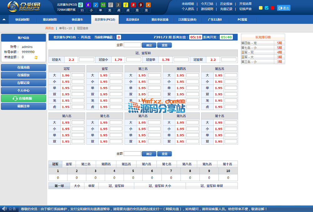
Task: Open the 游戏规则 link
Action: point(207,9)
